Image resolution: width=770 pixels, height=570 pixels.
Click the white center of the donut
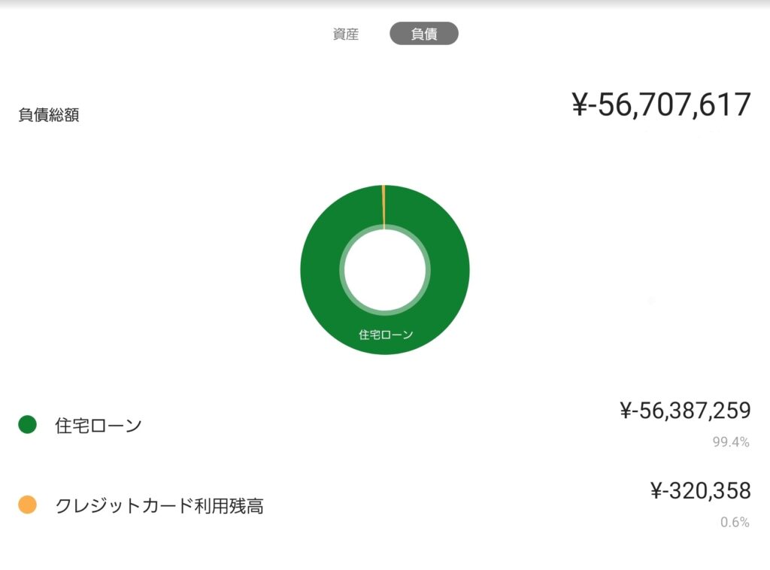tap(384, 269)
